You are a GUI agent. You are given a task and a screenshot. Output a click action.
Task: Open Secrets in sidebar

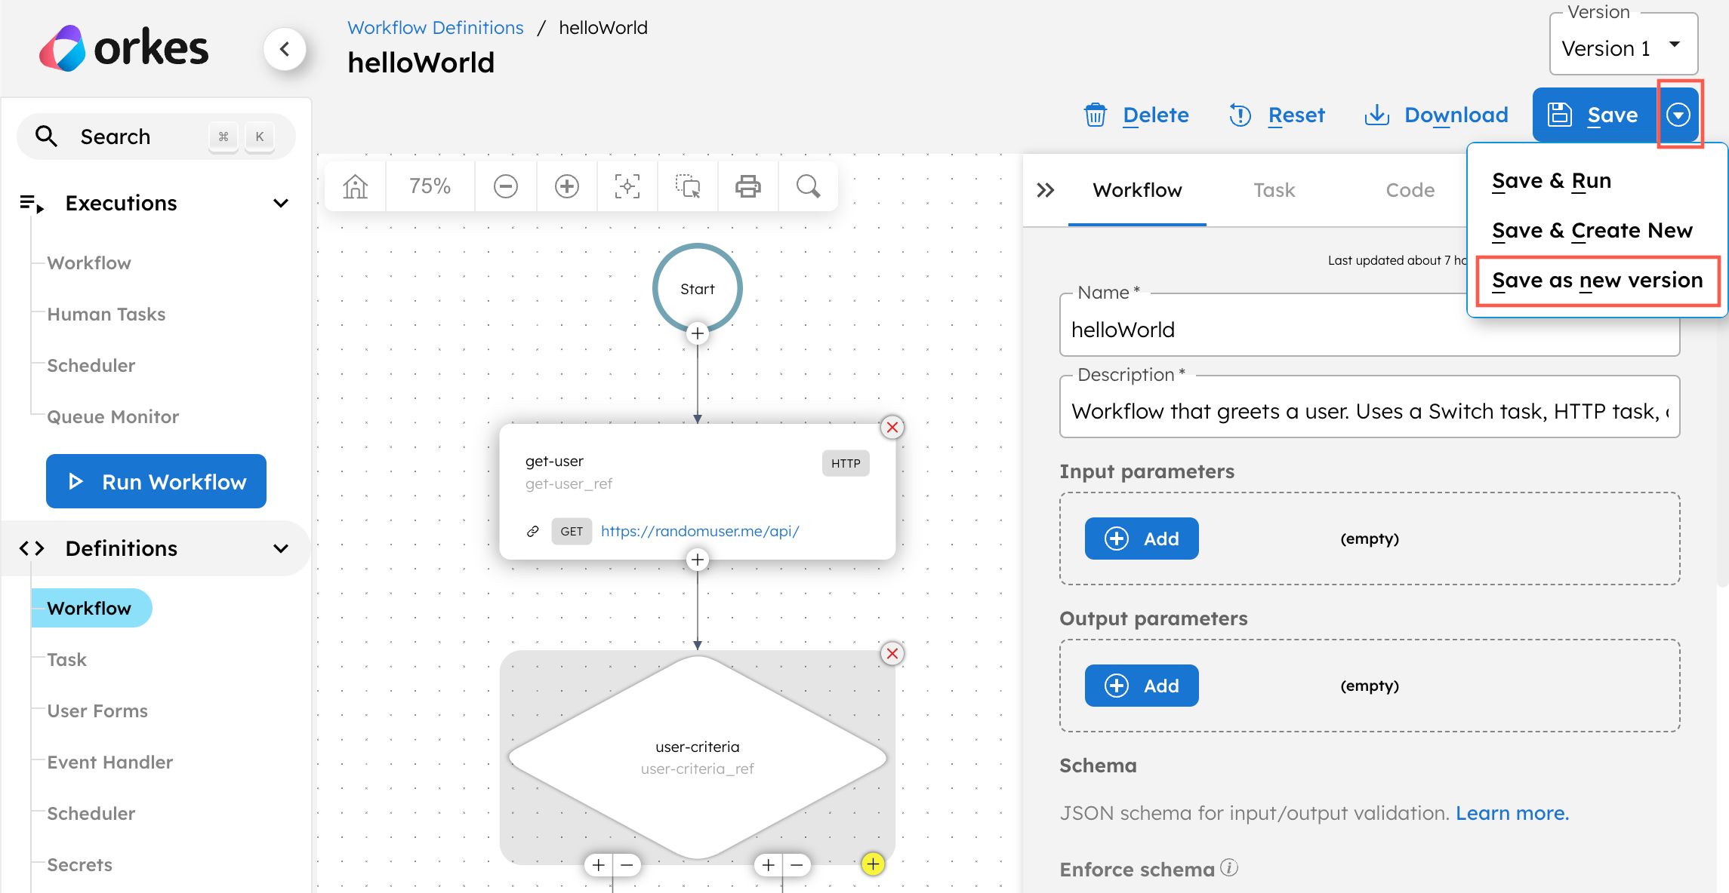[x=80, y=865]
